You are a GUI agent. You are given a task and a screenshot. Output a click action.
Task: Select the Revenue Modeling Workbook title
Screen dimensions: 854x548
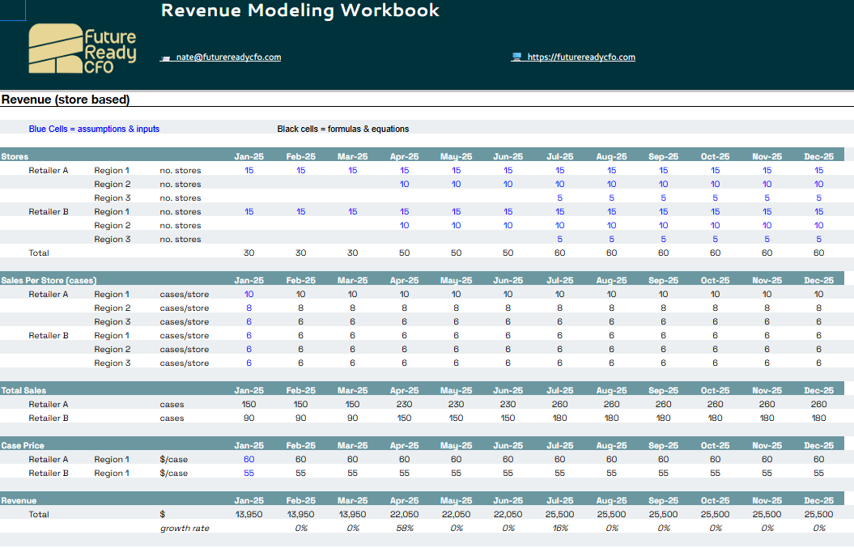[300, 11]
